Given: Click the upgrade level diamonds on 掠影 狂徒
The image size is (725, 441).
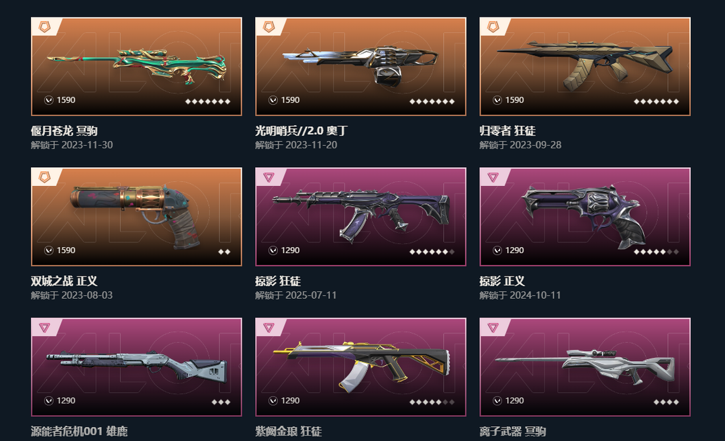Looking at the screenshot, I should pyautogui.click(x=432, y=252).
